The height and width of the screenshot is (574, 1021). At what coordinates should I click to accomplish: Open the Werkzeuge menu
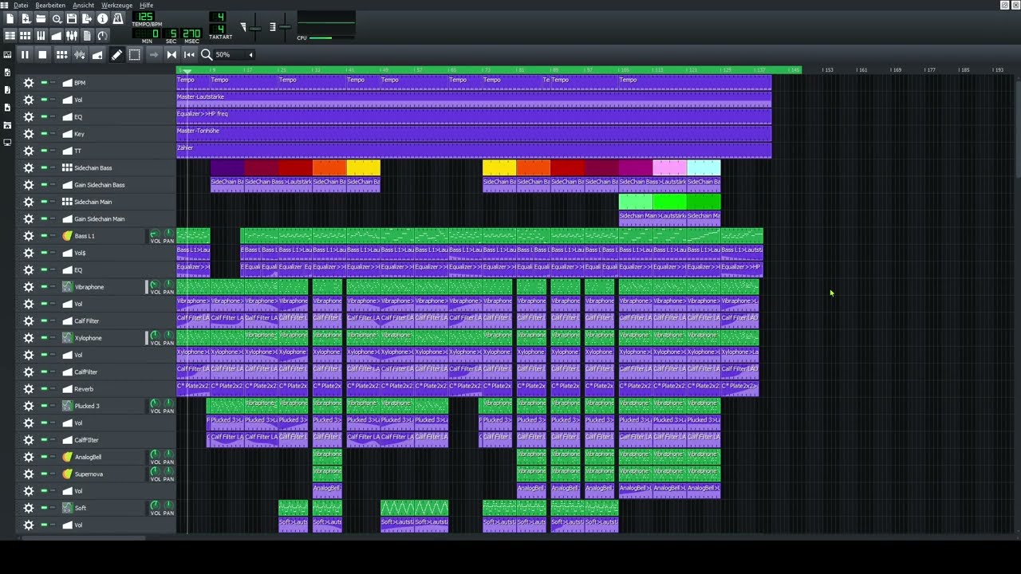[116, 5]
